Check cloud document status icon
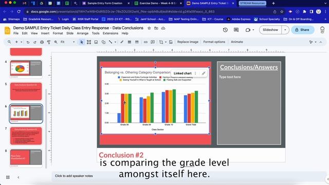Screen dimensions: 329x185 163,28
